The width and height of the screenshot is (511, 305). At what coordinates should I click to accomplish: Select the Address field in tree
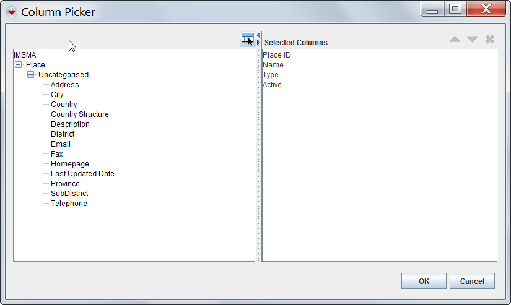64,85
